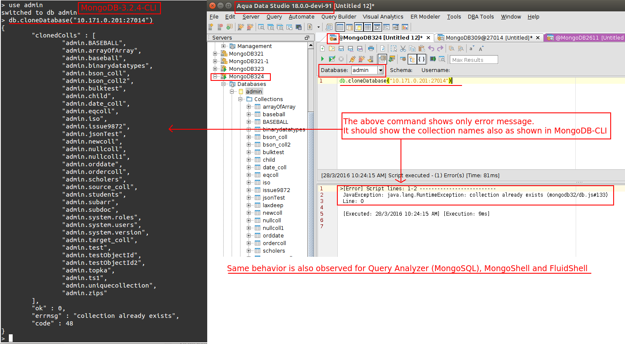Switch to the MongoDB309@27014 [Untitled] tab
625x344 pixels.
[x=489, y=37]
